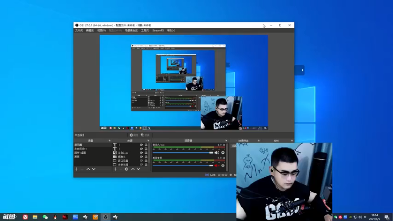This screenshot has height=221, width=393.
Task: Select the 显示器 scene
Action: pyautogui.click(x=92, y=145)
